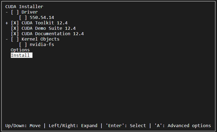Uncheck CUDA Demo Suite 12.4 checkbox
Viewport: 217px width, 132px height.
(x=15, y=28)
